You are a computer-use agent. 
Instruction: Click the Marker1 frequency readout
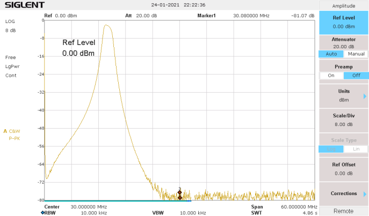coord(251,16)
